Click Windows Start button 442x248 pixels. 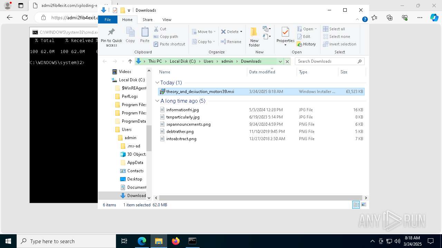pyautogui.click(x=8, y=241)
